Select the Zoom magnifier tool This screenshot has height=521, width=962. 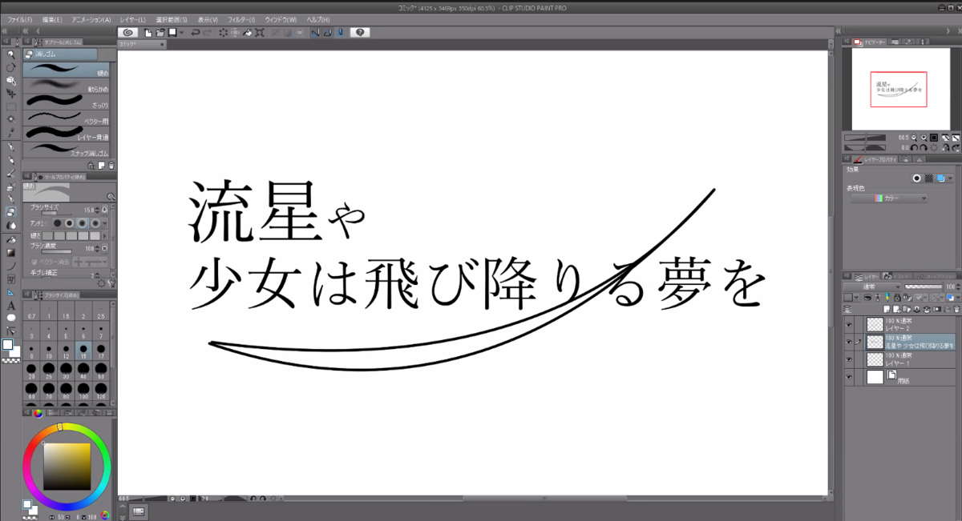[11, 54]
